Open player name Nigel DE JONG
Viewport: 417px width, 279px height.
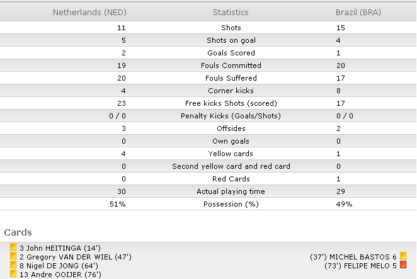(x=52, y=266)
